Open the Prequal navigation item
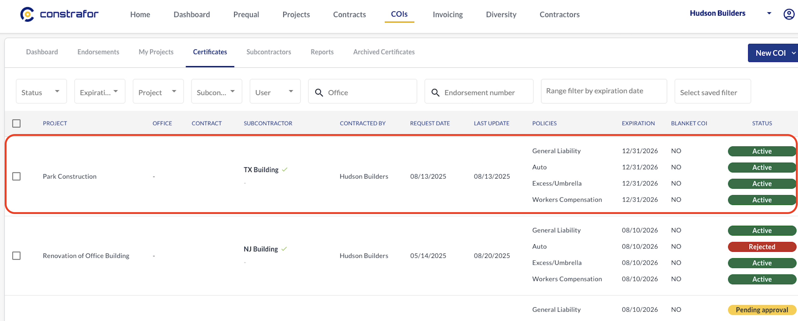The height and width of the screenshot is (321, 798). click(x=246, y=14)
